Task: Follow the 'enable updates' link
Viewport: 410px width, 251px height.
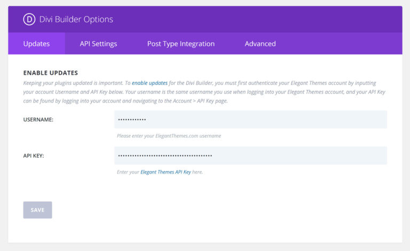Action: pos(149,83)
